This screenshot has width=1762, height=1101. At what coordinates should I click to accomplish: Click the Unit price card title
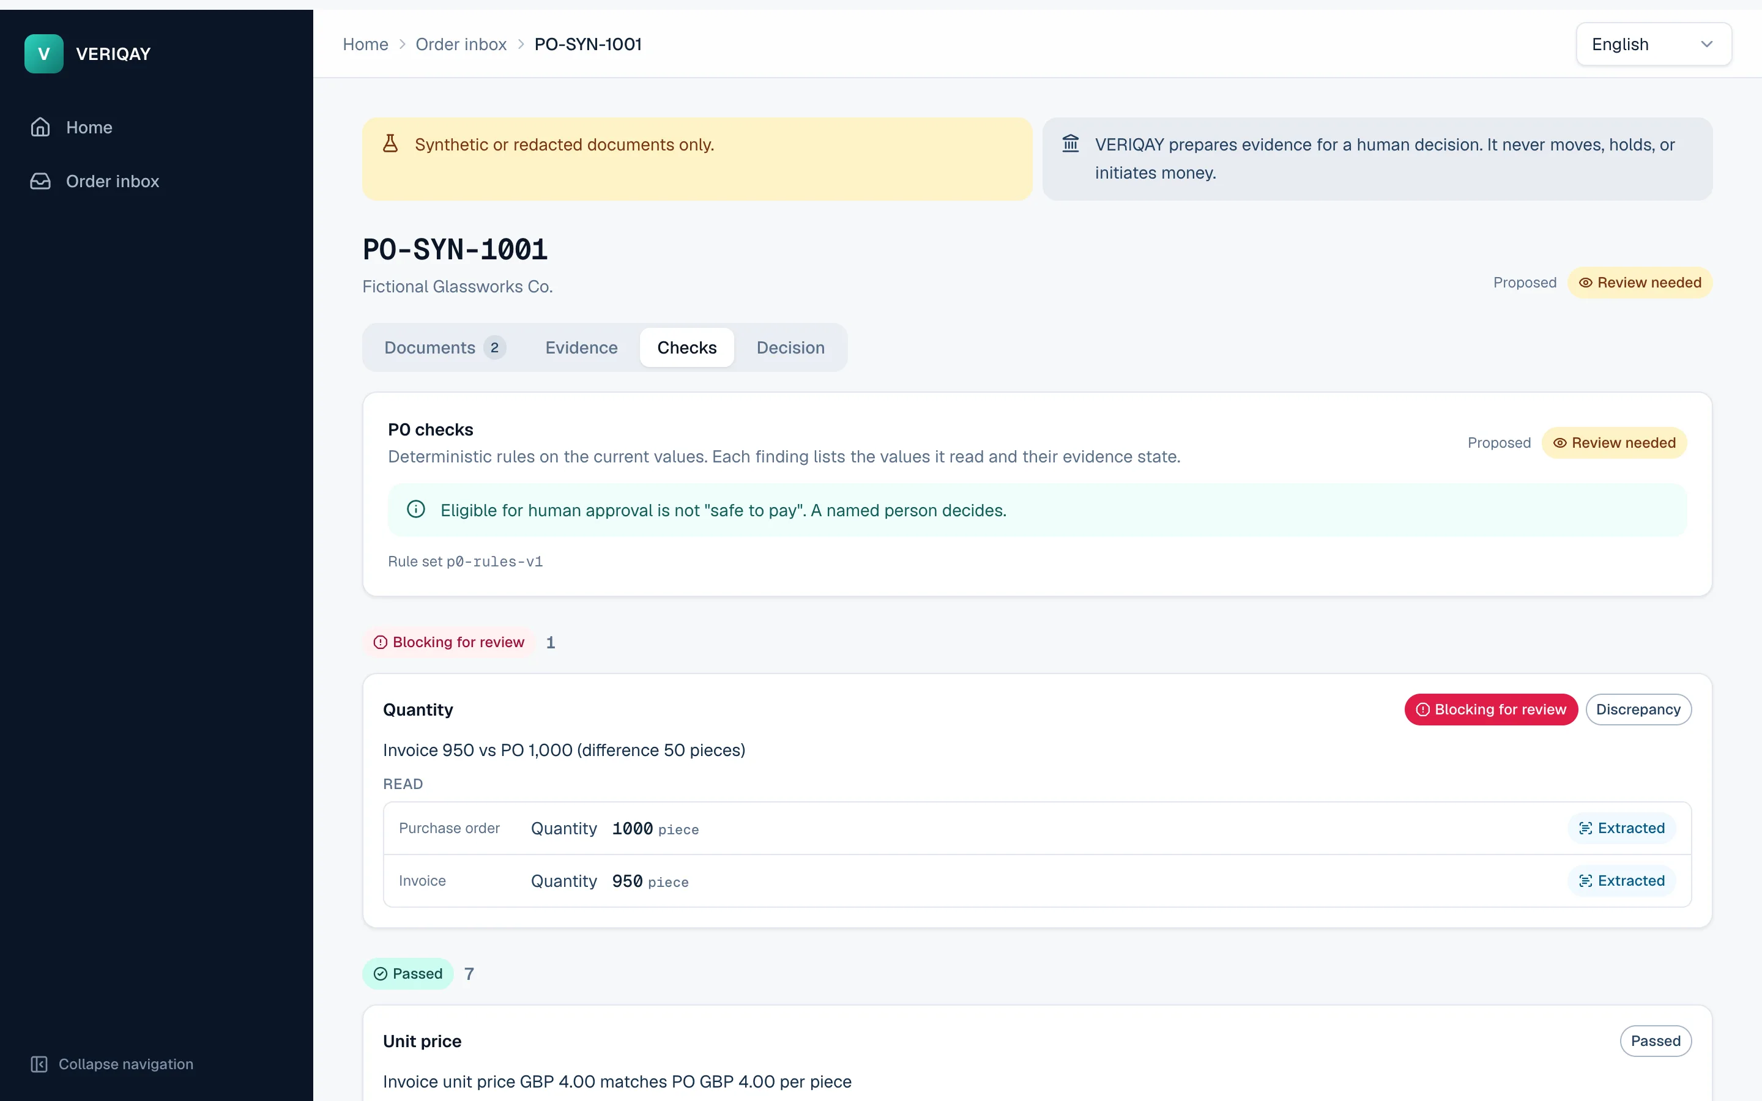[422, 1040]
